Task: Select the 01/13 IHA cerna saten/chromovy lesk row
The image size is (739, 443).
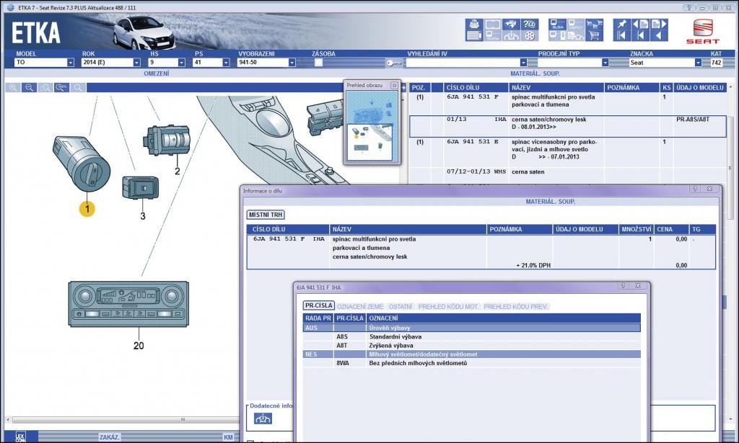Action: pyautogui.click(x=567, y=127)
